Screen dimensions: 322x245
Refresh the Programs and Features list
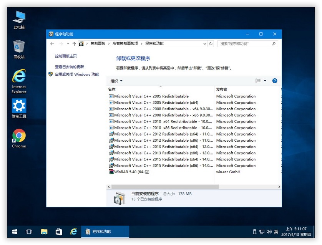[211, 44]
